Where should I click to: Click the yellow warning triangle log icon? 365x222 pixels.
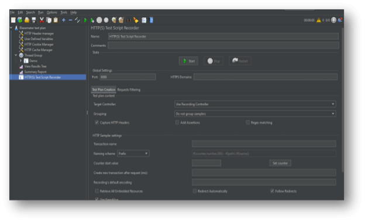pyautogui.click(x=318, y=20)
